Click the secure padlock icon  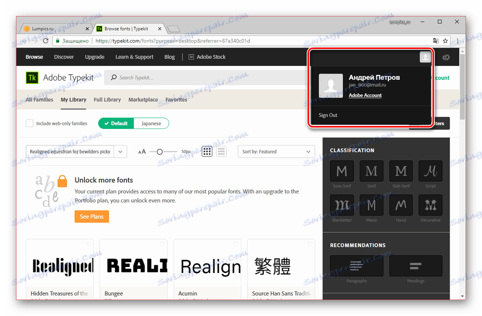(57, 41)
